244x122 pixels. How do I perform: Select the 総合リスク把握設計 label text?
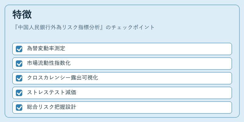52,107
